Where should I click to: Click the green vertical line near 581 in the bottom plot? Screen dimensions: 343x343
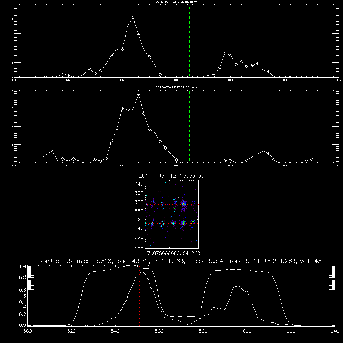coord(205,295)
